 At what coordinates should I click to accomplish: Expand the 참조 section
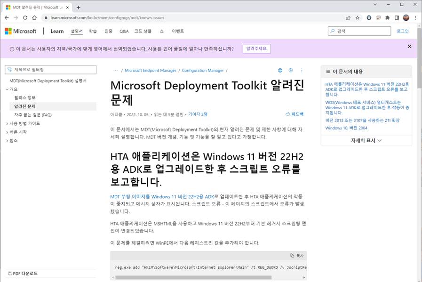coord(12,141)
